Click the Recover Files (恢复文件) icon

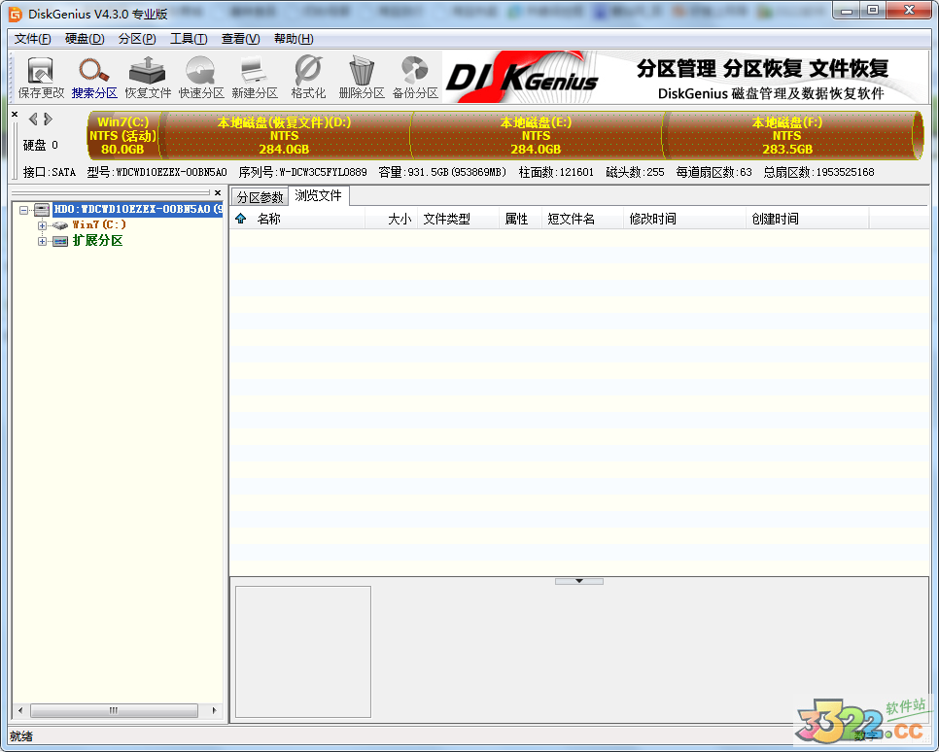[148, 78]
